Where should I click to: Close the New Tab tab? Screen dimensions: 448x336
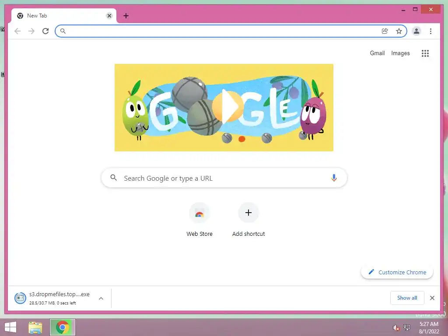click(x=109, y=16)
